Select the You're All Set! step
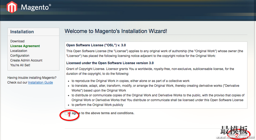This screenshot has width=256, height=140. pyautogui.click(x=20, y=65)
